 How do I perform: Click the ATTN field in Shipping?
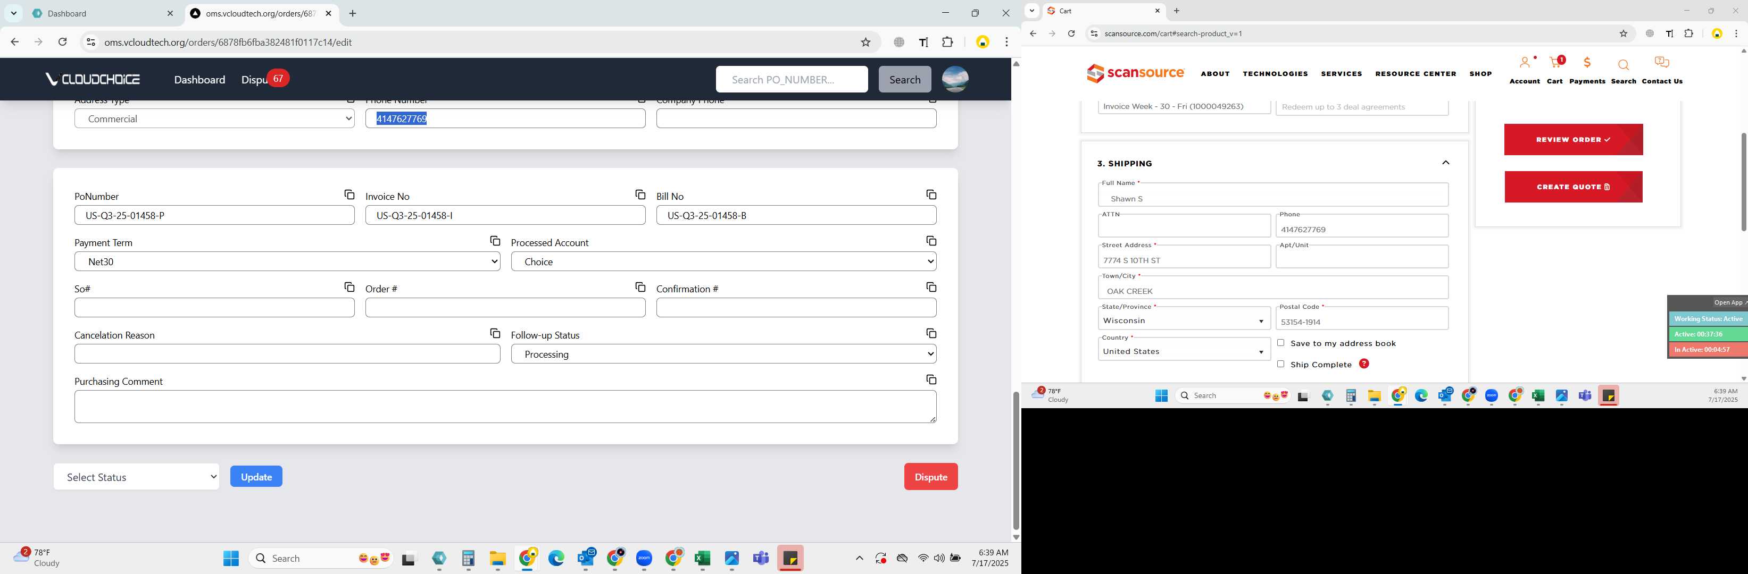1184,226
